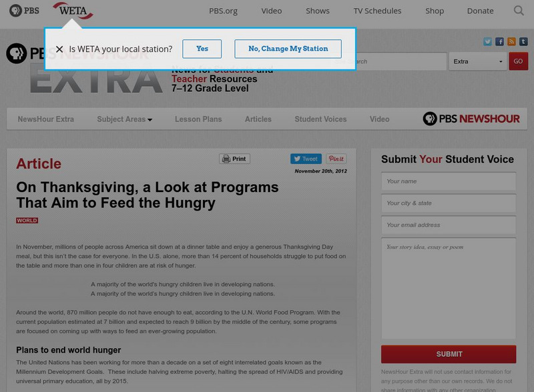Click the PBS NewsHour logo in nav bar
534x392 pixels.
coord(471,119)
